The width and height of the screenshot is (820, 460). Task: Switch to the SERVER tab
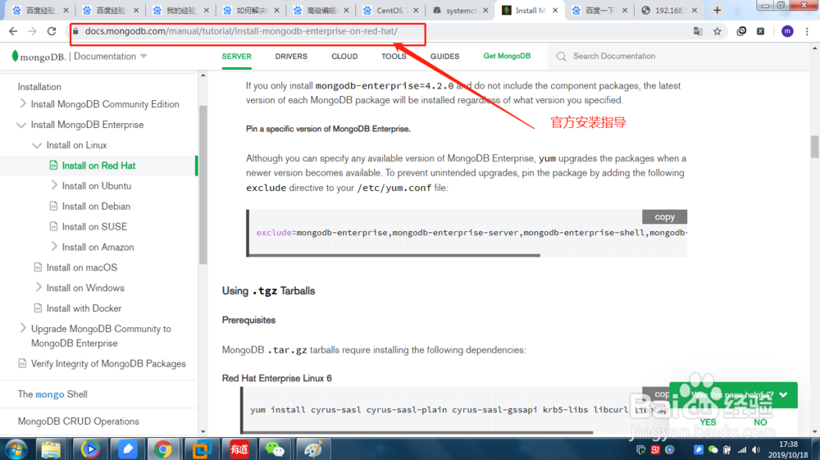coord(236,57)
